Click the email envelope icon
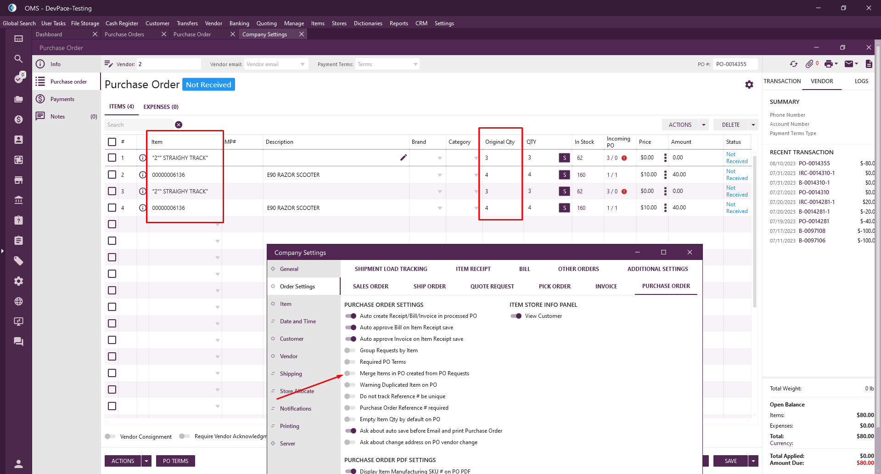 pyautogui.click(x=849, y=64)
